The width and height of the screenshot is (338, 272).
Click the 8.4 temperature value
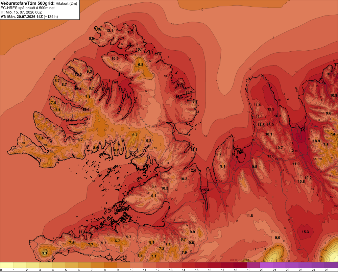(x=41, y=138)
